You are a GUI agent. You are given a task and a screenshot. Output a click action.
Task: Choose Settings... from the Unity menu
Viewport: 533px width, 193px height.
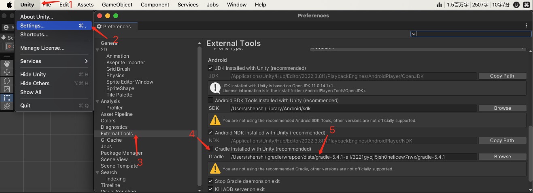(x=32, y=25)
